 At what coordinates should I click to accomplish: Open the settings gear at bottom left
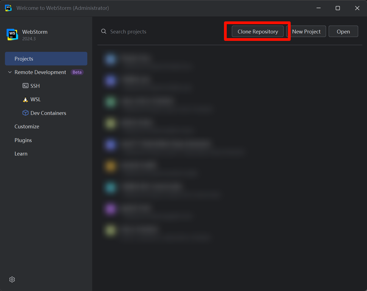click(12, 279)
